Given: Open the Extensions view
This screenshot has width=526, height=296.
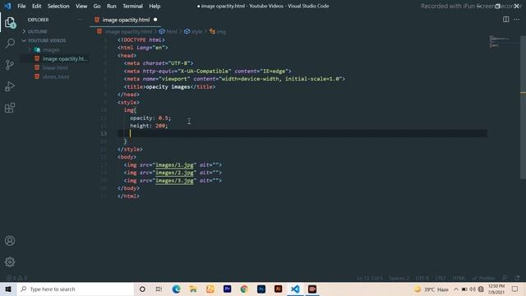Looking at the screenshot, I should [10, 108].
